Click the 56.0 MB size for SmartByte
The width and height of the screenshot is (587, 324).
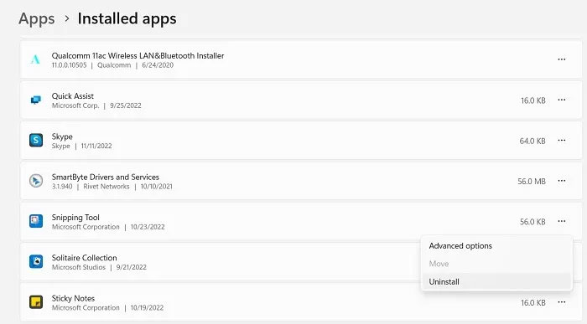tap(531, 182)
